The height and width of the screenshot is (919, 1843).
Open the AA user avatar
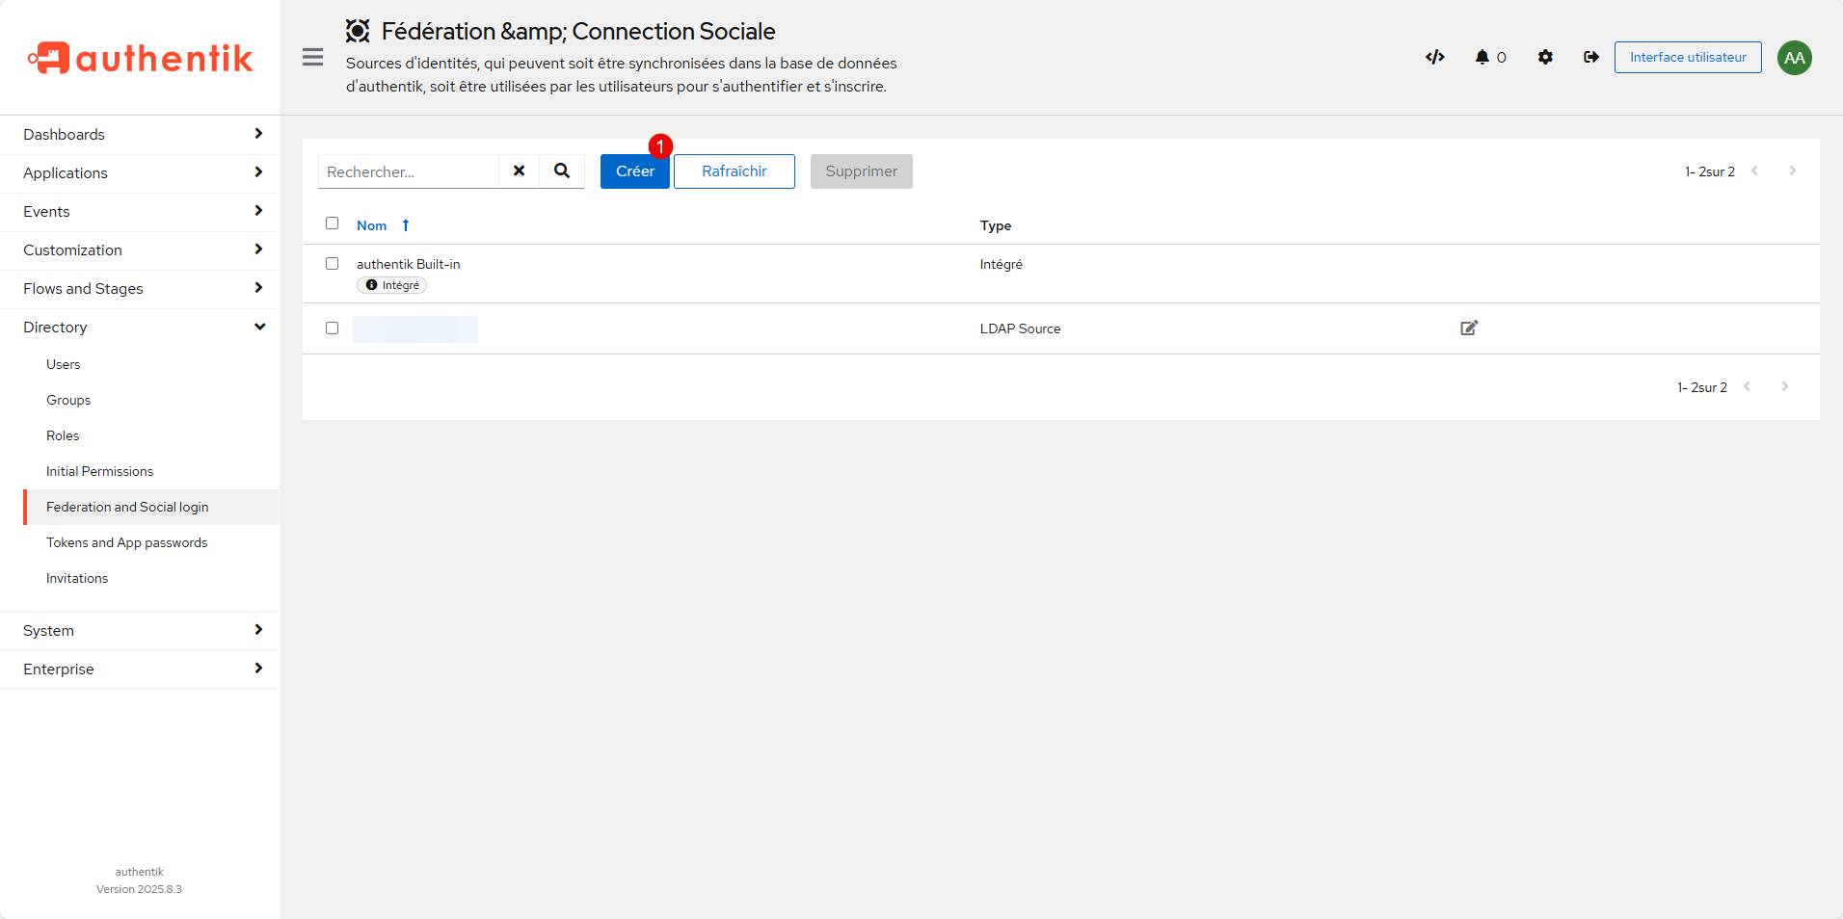point(1794,58)
